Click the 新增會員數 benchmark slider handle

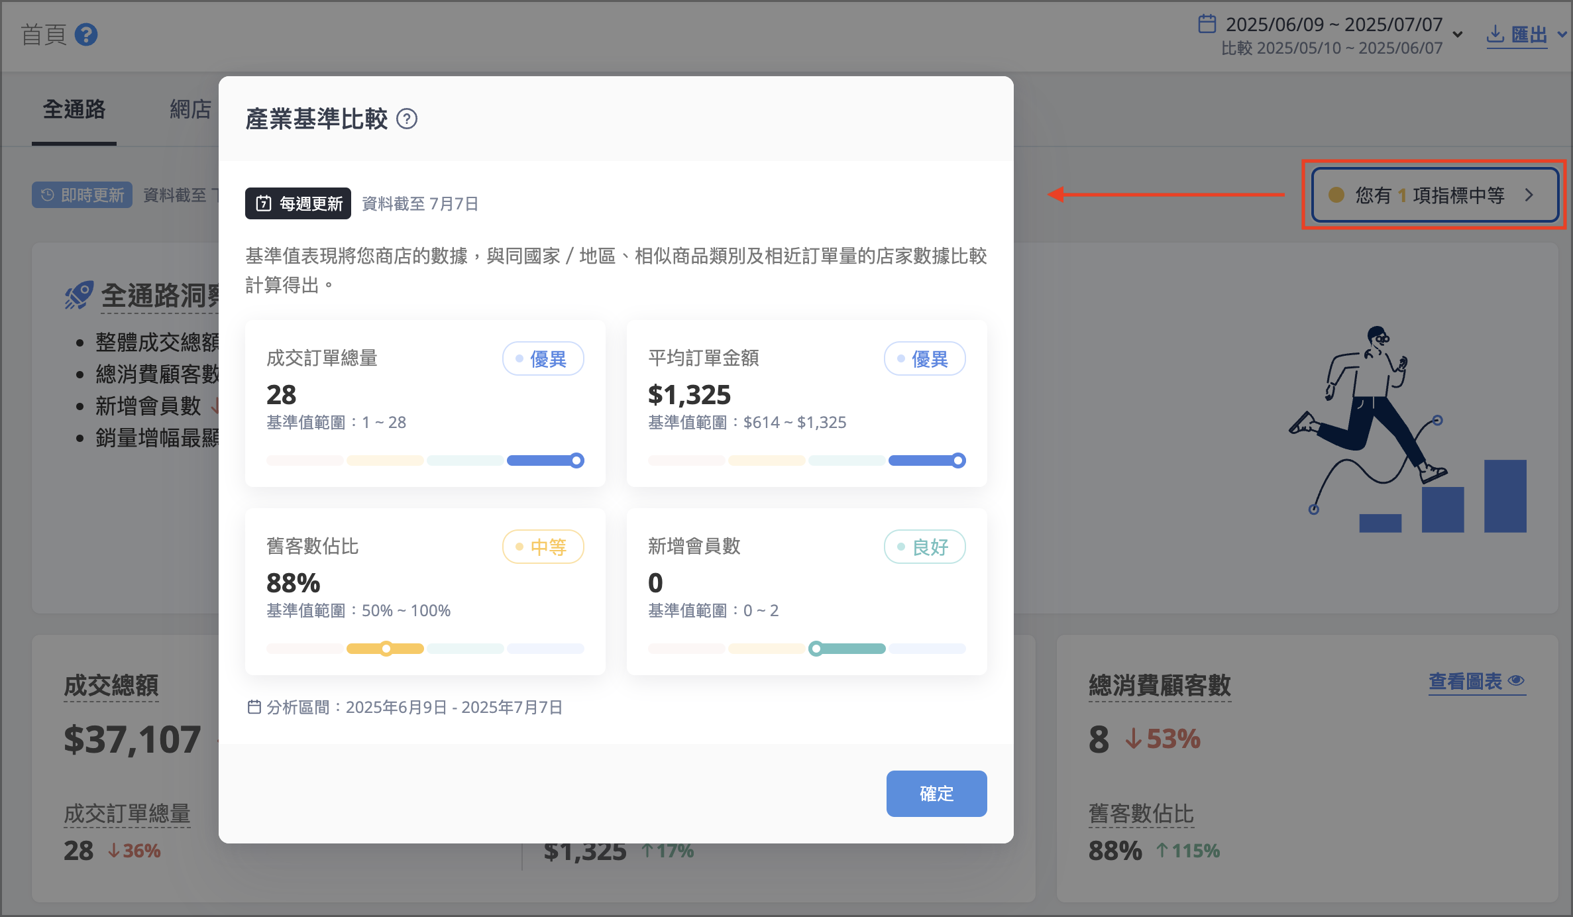coord(816,649)
